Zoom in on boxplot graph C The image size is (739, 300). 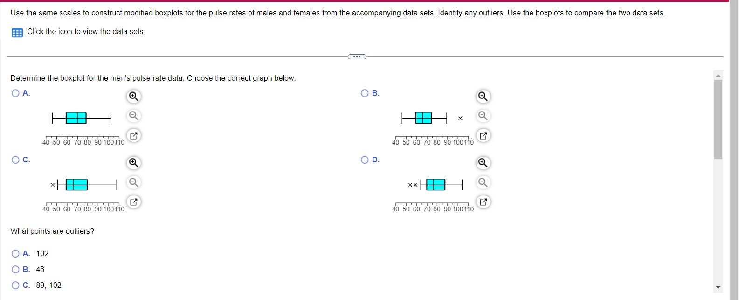134,162
